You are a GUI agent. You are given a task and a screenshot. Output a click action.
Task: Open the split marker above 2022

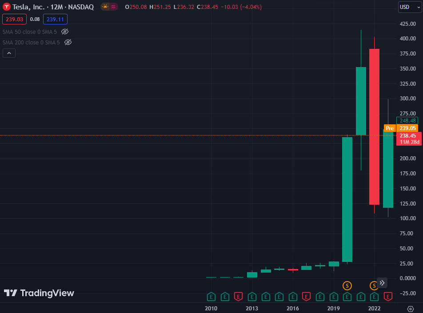pos(373,285)
